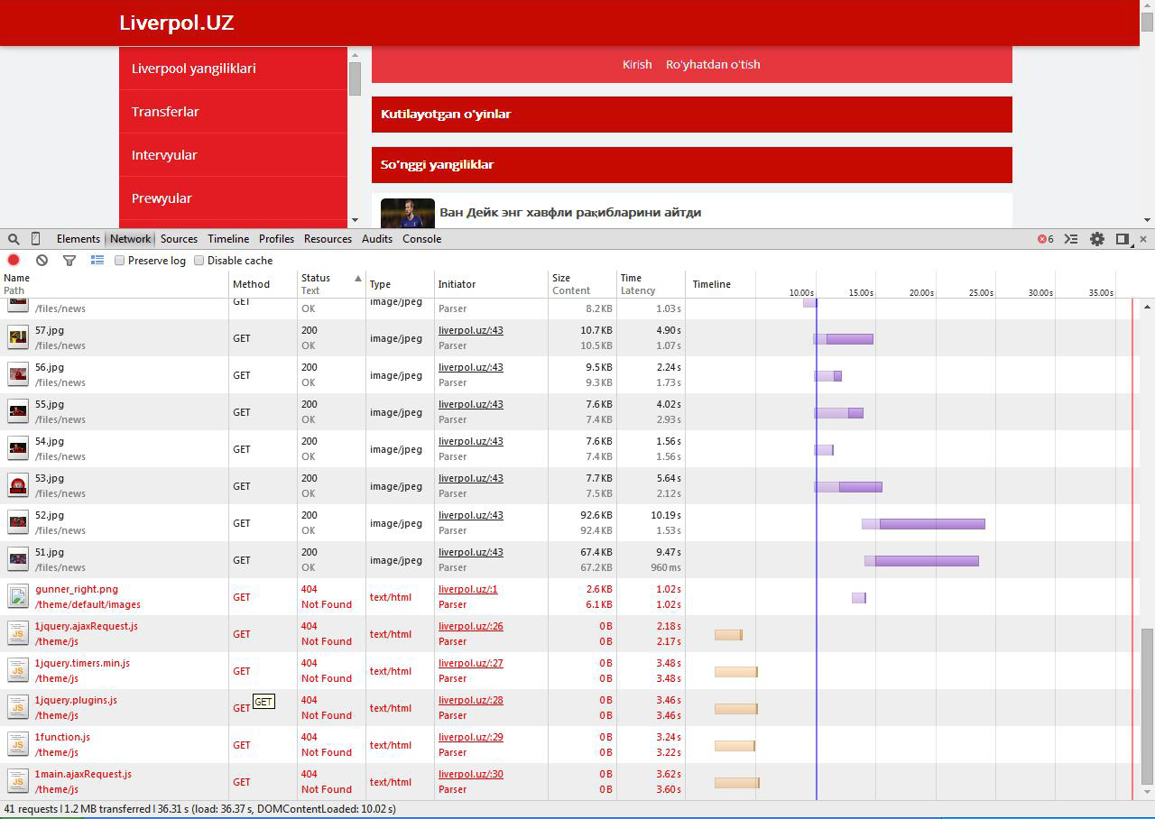Viewport: 1155px width, 819px height.
Task: Open the liverpol.uz/:43 initiator link for 57.jpg
Action: (x=470, y=330)
